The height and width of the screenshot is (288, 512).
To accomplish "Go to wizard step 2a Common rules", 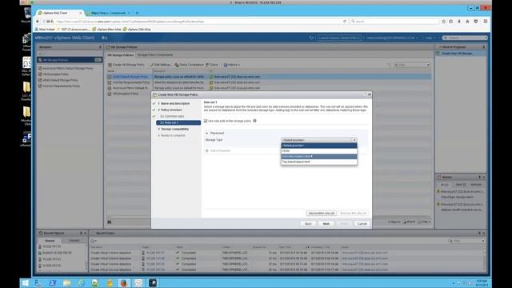I will (172, 116).
